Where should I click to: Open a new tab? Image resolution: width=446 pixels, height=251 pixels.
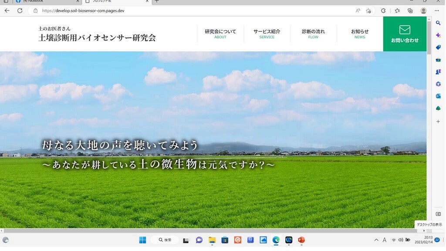(x=157, y=1)
